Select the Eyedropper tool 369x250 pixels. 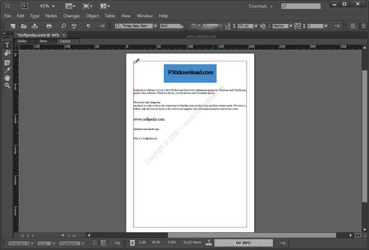pyautogui.click(x=7, y=70)
